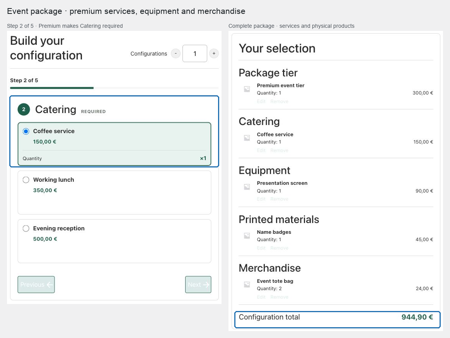Edit the Presentation screen item
The image size is (450, 338).
pos(261,199)
